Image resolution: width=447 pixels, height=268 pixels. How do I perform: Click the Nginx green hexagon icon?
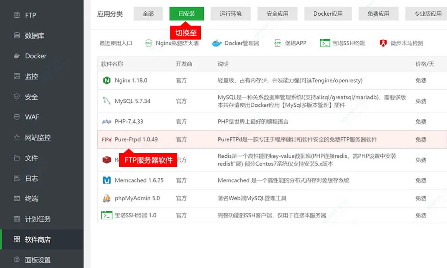pos(107,81)
